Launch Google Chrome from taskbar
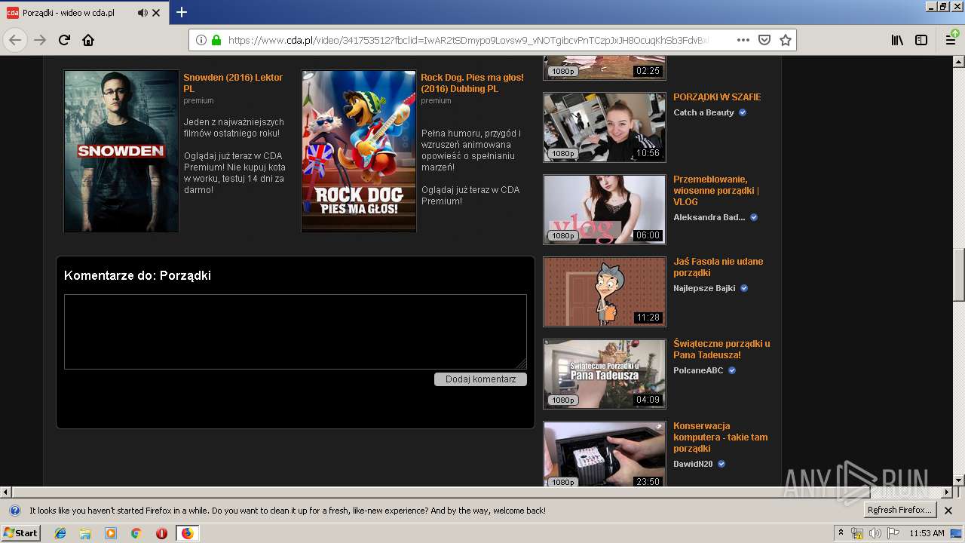 136,533
